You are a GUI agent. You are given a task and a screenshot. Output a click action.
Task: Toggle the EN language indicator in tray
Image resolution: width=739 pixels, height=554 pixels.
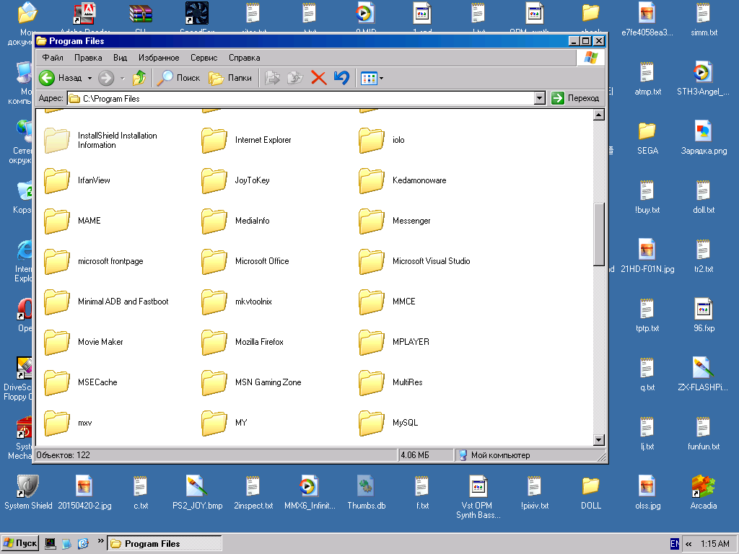click(675, 543)
